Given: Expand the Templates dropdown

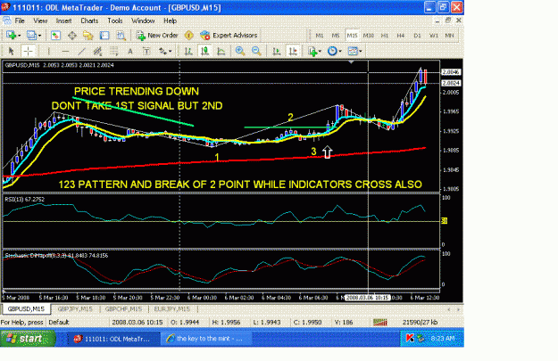Looking at the screenshot, I should point(360,52).
